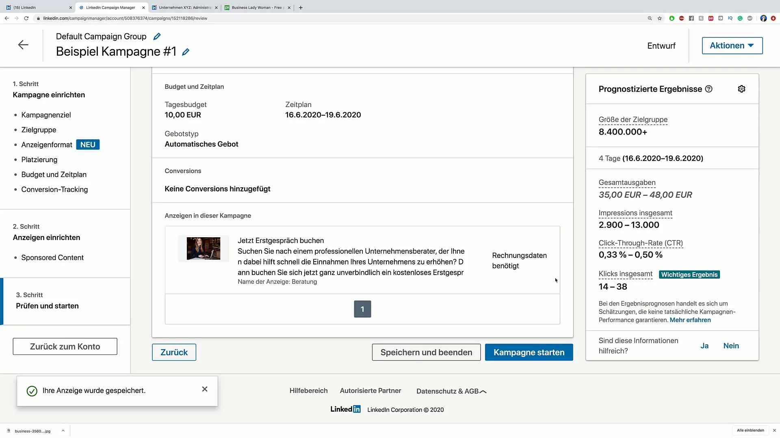Edit the Beispiel Kampagne #1 name pencil

pos(186,52)
